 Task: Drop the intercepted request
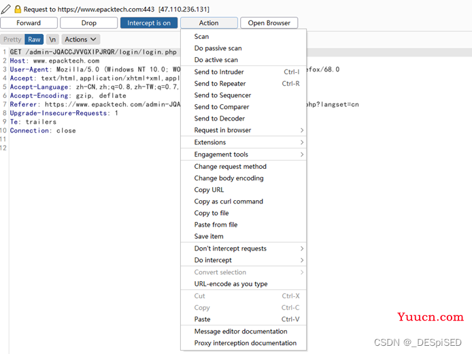pos(89,23)
